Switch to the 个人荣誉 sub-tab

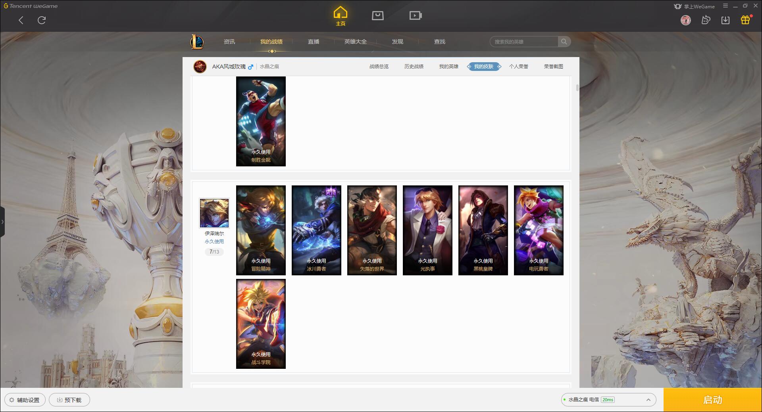(519, 67)
